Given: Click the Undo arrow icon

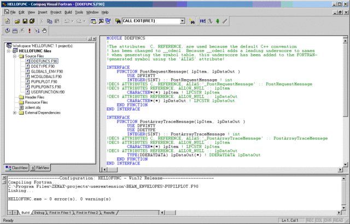Looking at the screenshot, I should (x=67, y=21).
